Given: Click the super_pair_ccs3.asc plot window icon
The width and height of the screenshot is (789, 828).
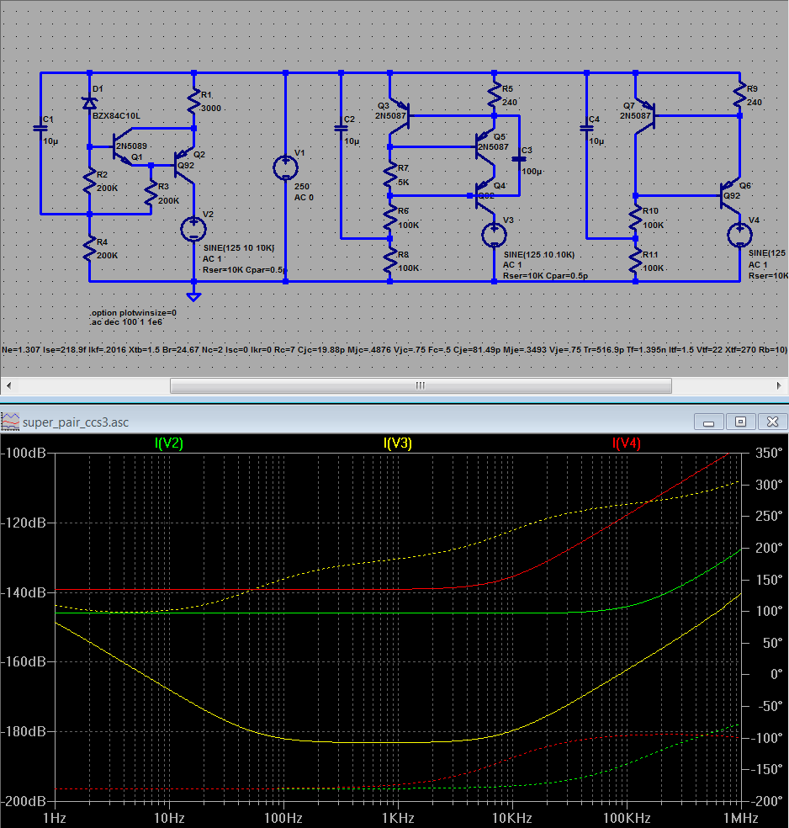Looking at the screenshot, I should (10, 422).
